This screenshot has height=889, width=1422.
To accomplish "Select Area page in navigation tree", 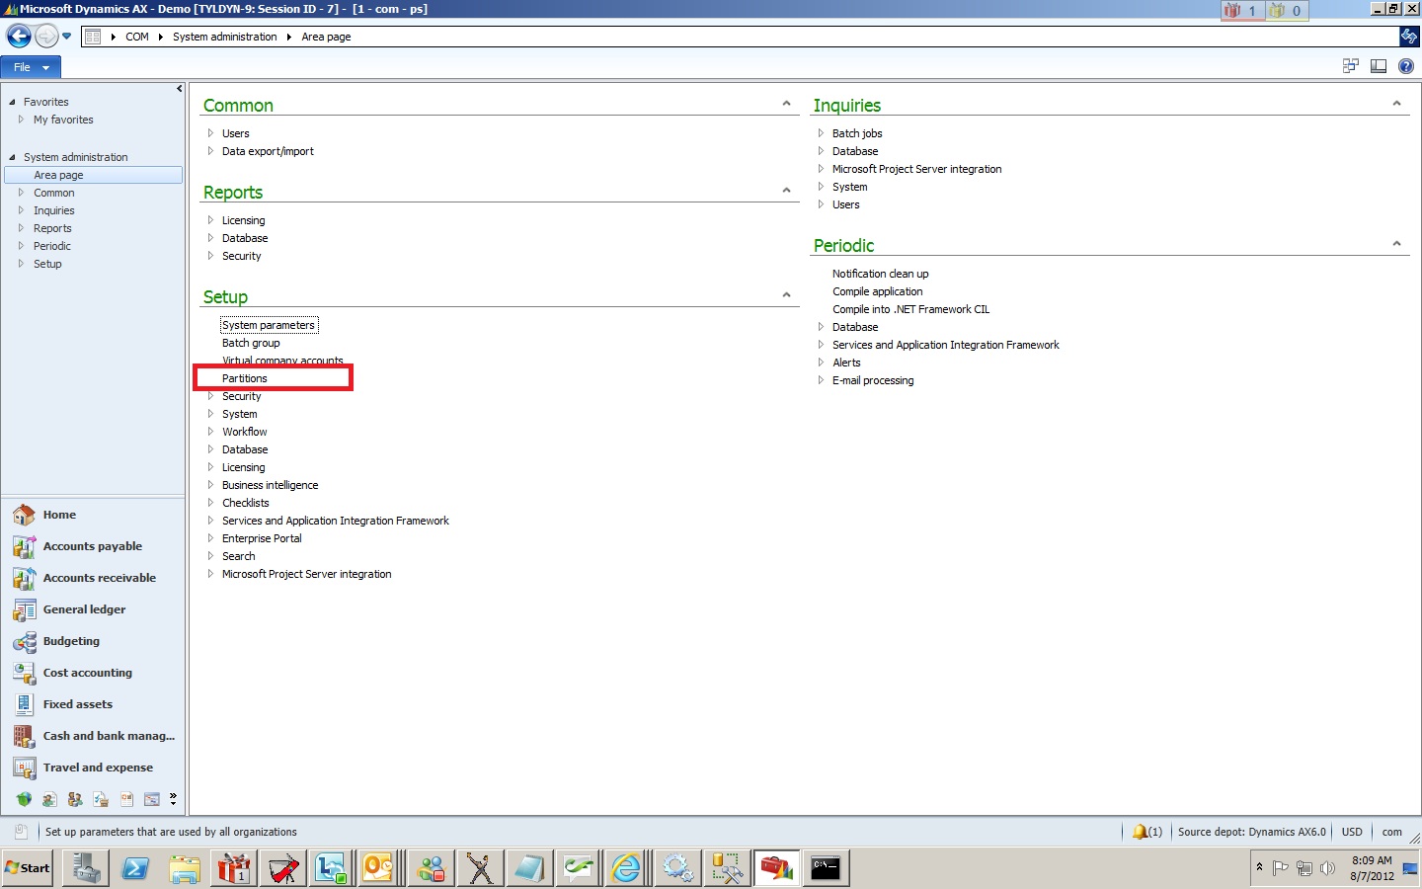I will (94, 175).
